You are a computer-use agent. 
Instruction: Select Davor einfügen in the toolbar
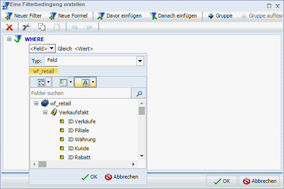pos(119,16)
